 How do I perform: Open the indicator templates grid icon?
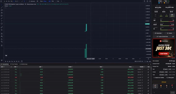(x=37, y=1)
